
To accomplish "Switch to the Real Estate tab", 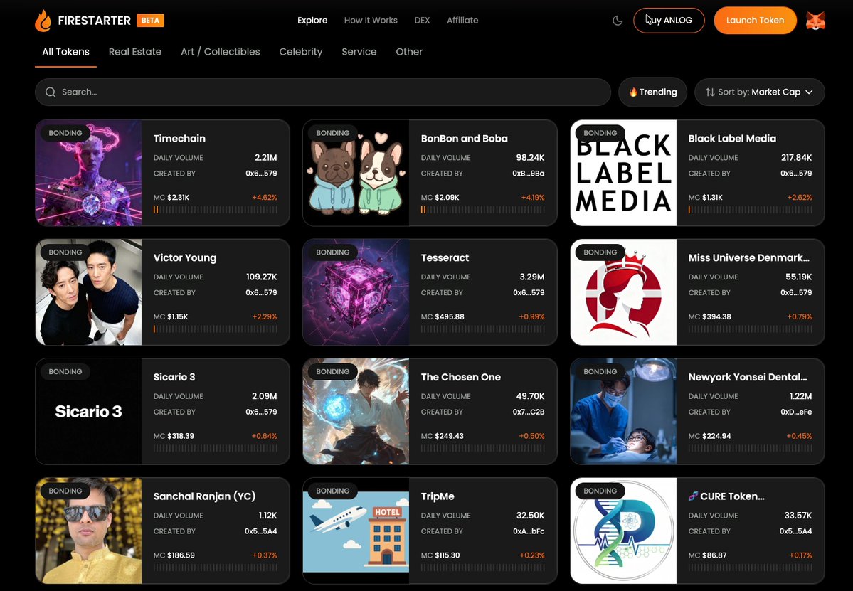I will click(135, 52).
